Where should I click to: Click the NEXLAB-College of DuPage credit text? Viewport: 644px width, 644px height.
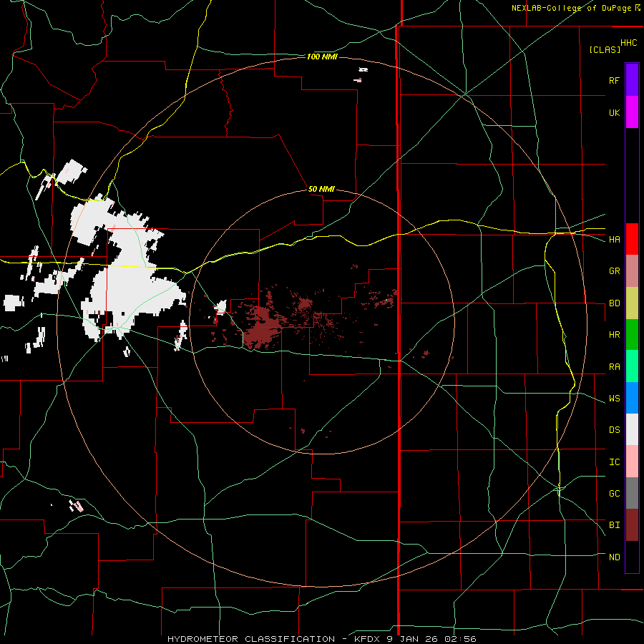tap(571, 8)
